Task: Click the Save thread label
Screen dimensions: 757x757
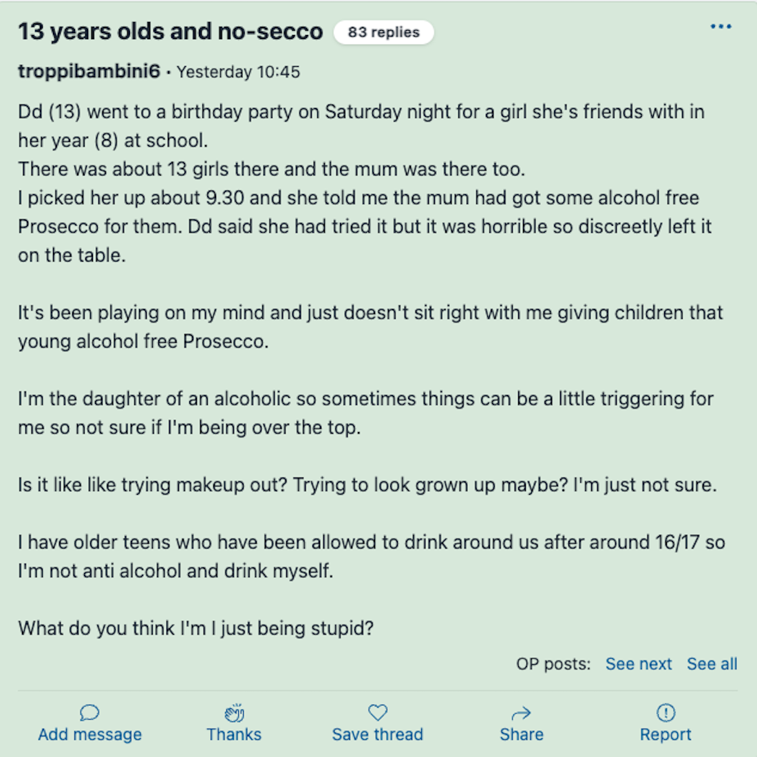Action: click(378, 734)
